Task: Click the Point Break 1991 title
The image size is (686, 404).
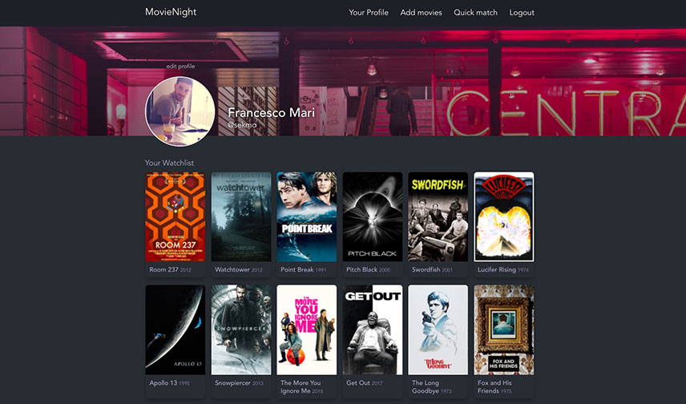Action: [303, 269]
